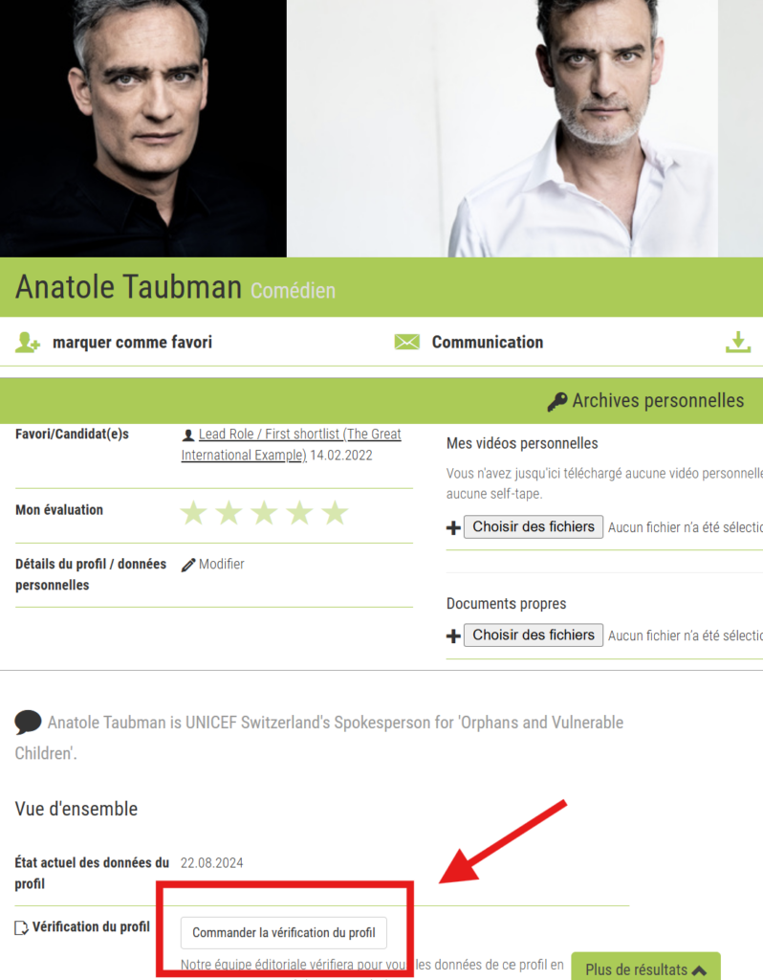Image resolution: width=763 pixels, height=980 pixels.
Task: Rate the profile with the first star
Action: tap(193, 513)
